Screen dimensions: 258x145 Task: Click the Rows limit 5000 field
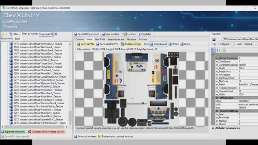click(18, 39)
